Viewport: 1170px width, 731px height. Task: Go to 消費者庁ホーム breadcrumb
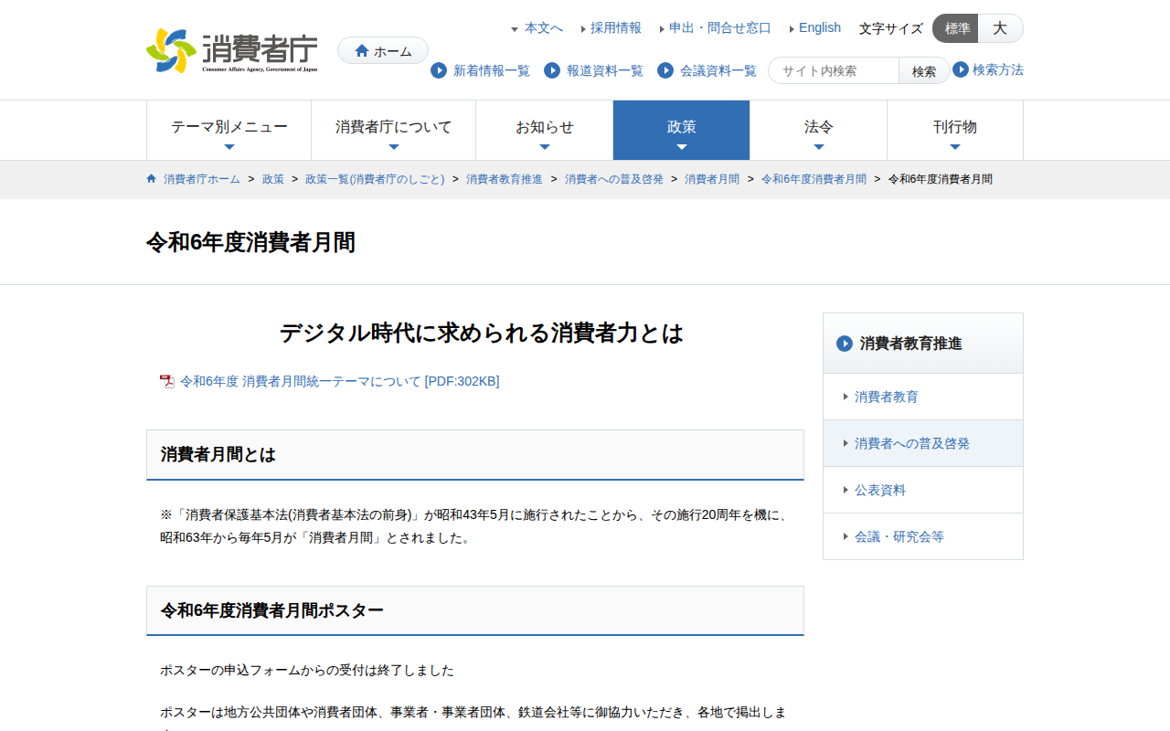(202, 179)
